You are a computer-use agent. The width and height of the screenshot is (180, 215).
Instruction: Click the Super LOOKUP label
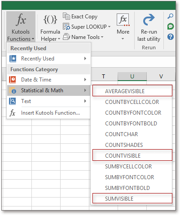89,27
